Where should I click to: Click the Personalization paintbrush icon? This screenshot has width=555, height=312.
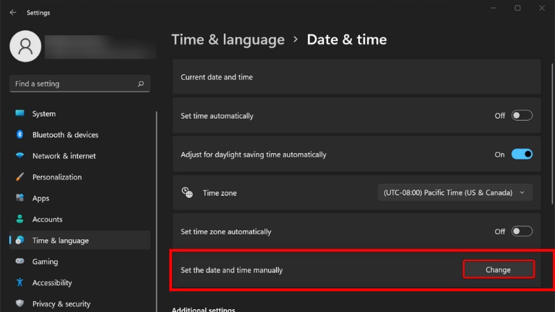click(x=20, y=177)
